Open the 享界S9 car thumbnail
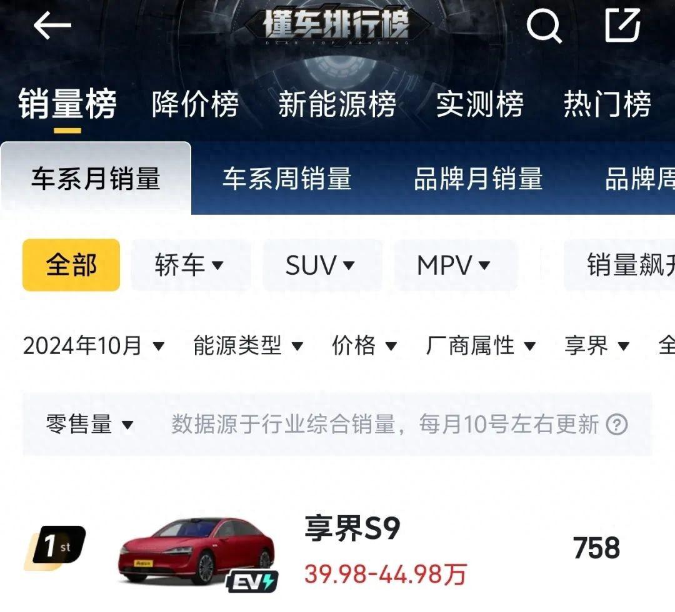This screenshot has width=675, height=612. [x=197, y=553]
